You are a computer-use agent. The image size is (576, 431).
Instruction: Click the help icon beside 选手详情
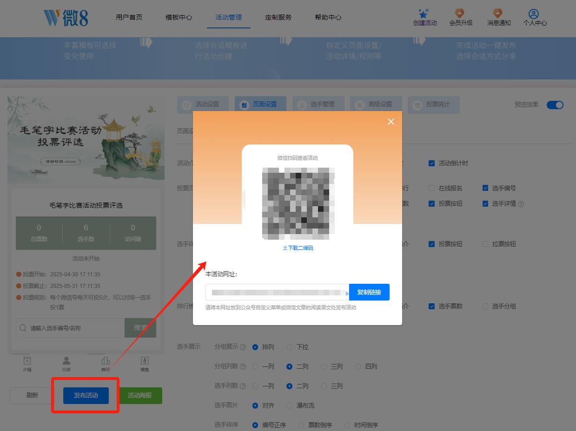521,204
